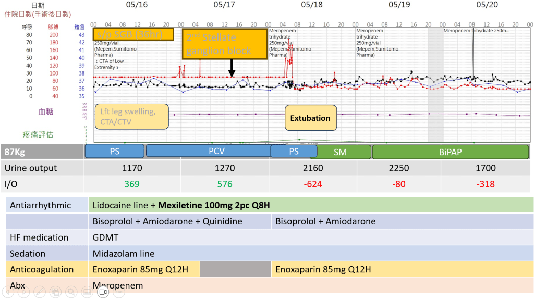Click the s/p SGB (36hr) label
Viewport: 534px width, 300px height.
point(129,33)
